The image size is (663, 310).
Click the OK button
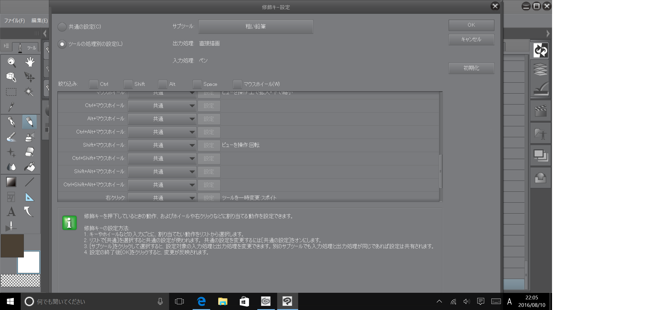pyautogui.click(x=471, y=25)
